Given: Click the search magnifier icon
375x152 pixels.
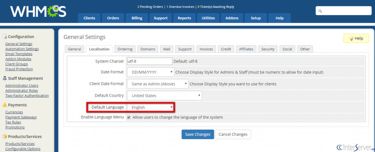Looking at the screenshot, I should (x=320, y=11).
